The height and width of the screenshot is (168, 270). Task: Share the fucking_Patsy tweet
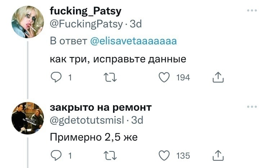pos(218,78)
